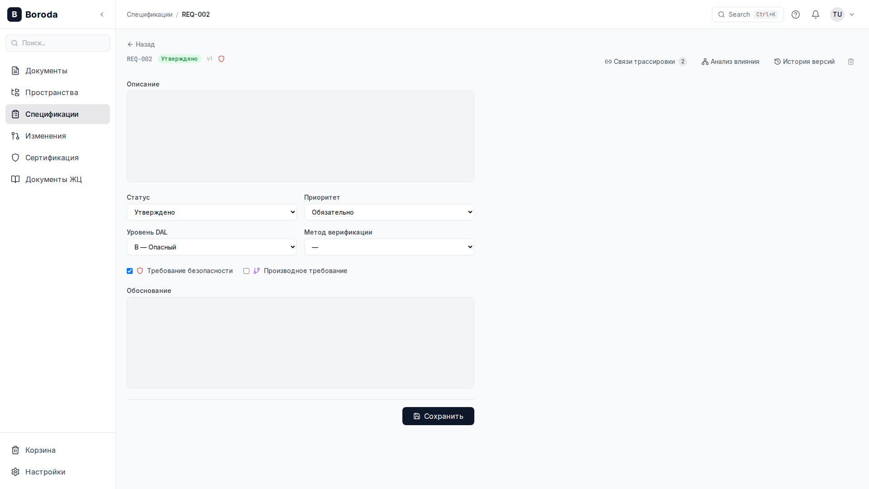Expand the Статус dropdown

pos(211,212)
